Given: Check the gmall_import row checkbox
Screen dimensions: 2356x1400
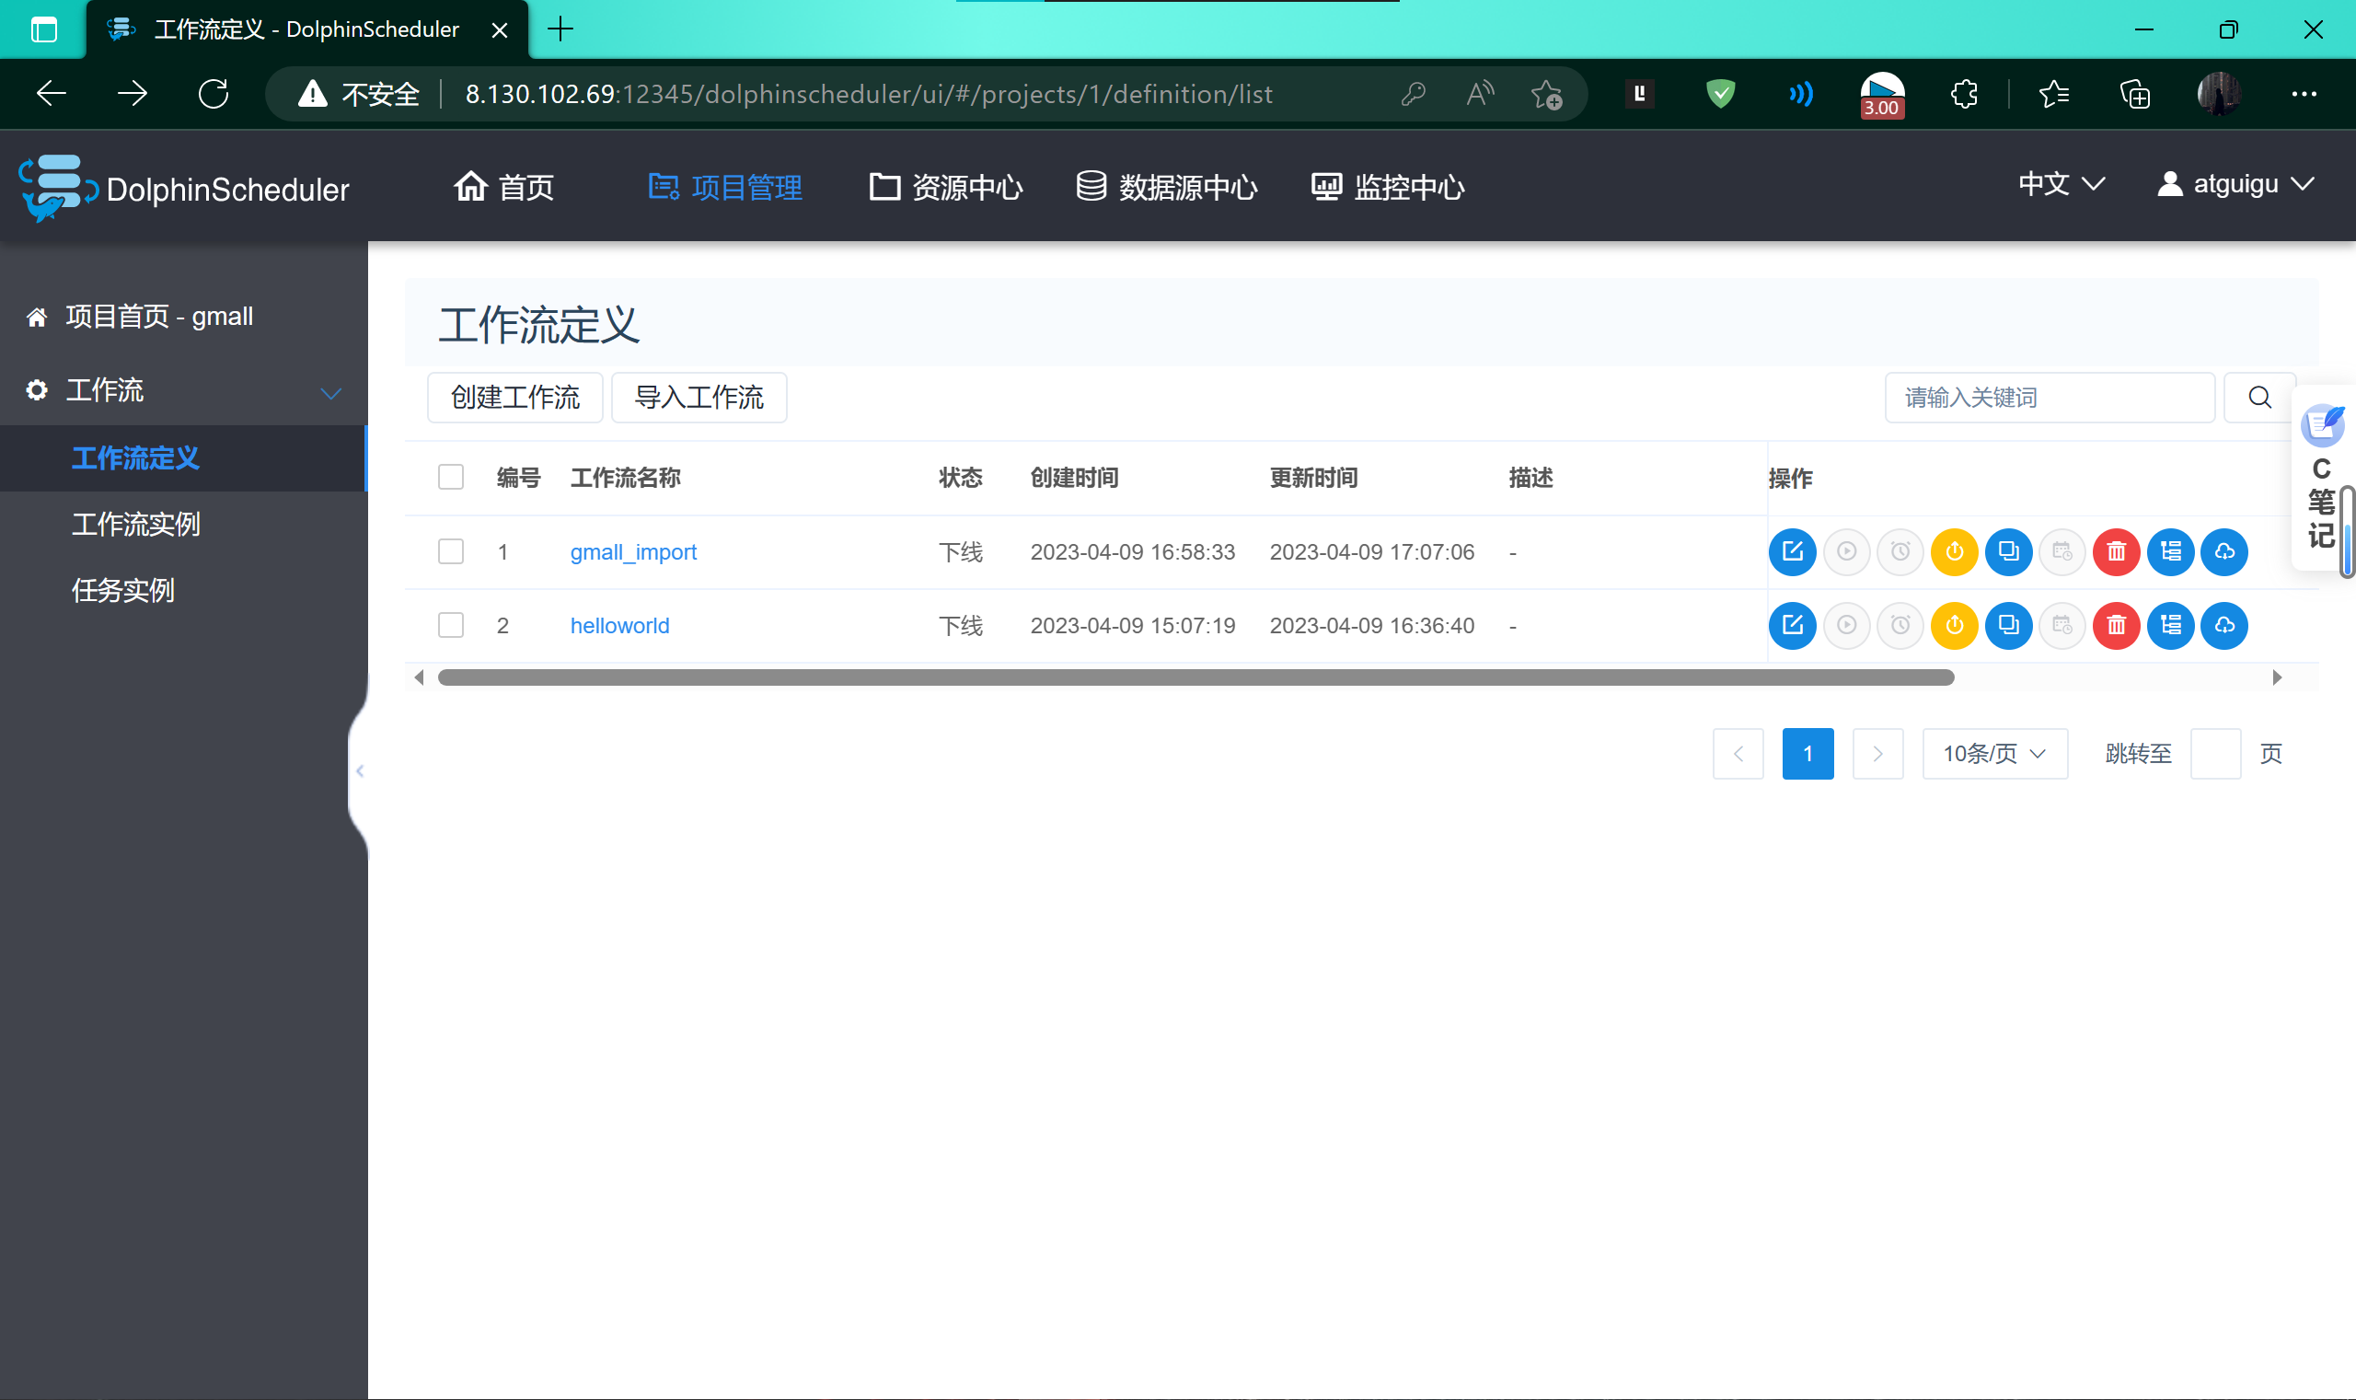Looking at the screenshot, I should [451, 551].
